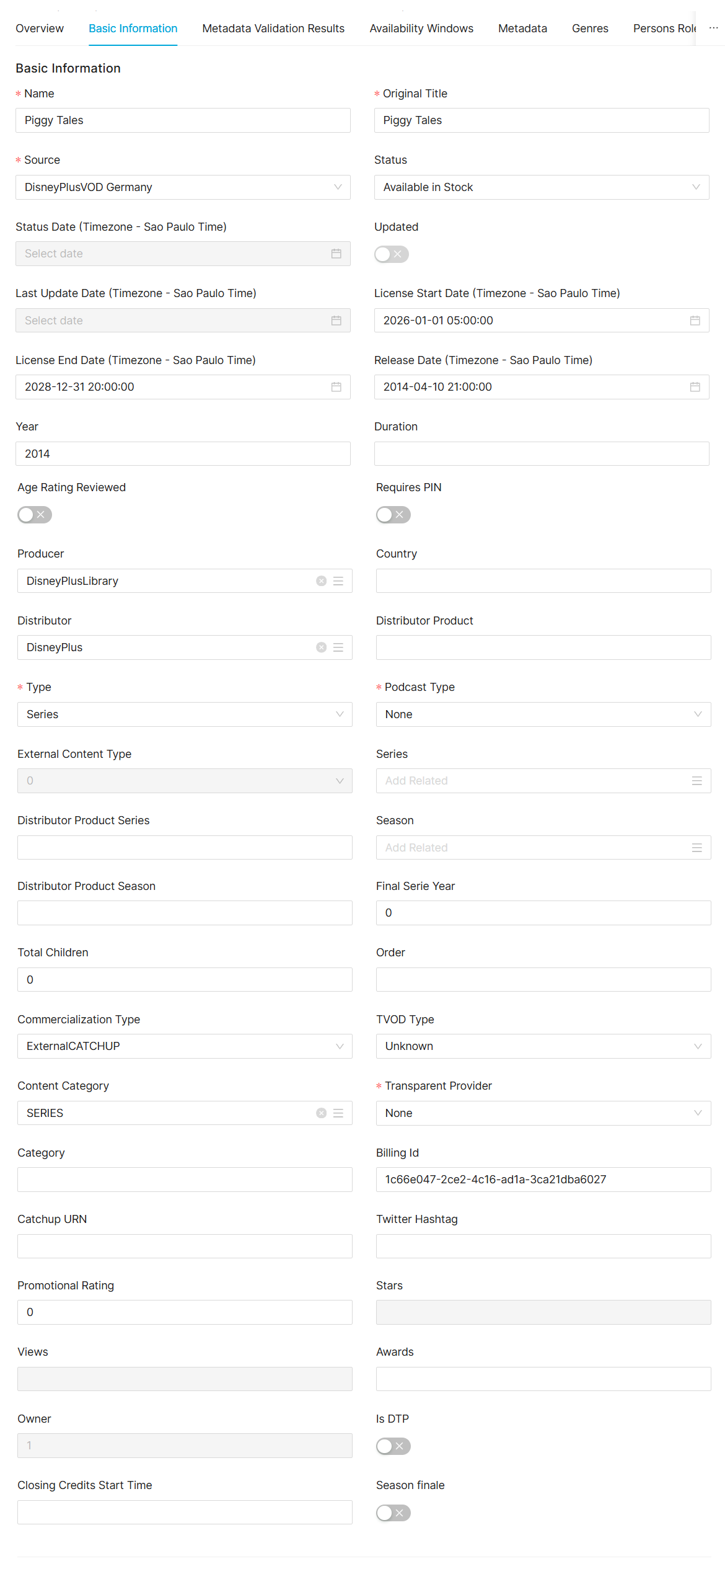Clear the Distributor DisneyPlus value
This screenshot has width=725, height=1574.
[321, 647]
